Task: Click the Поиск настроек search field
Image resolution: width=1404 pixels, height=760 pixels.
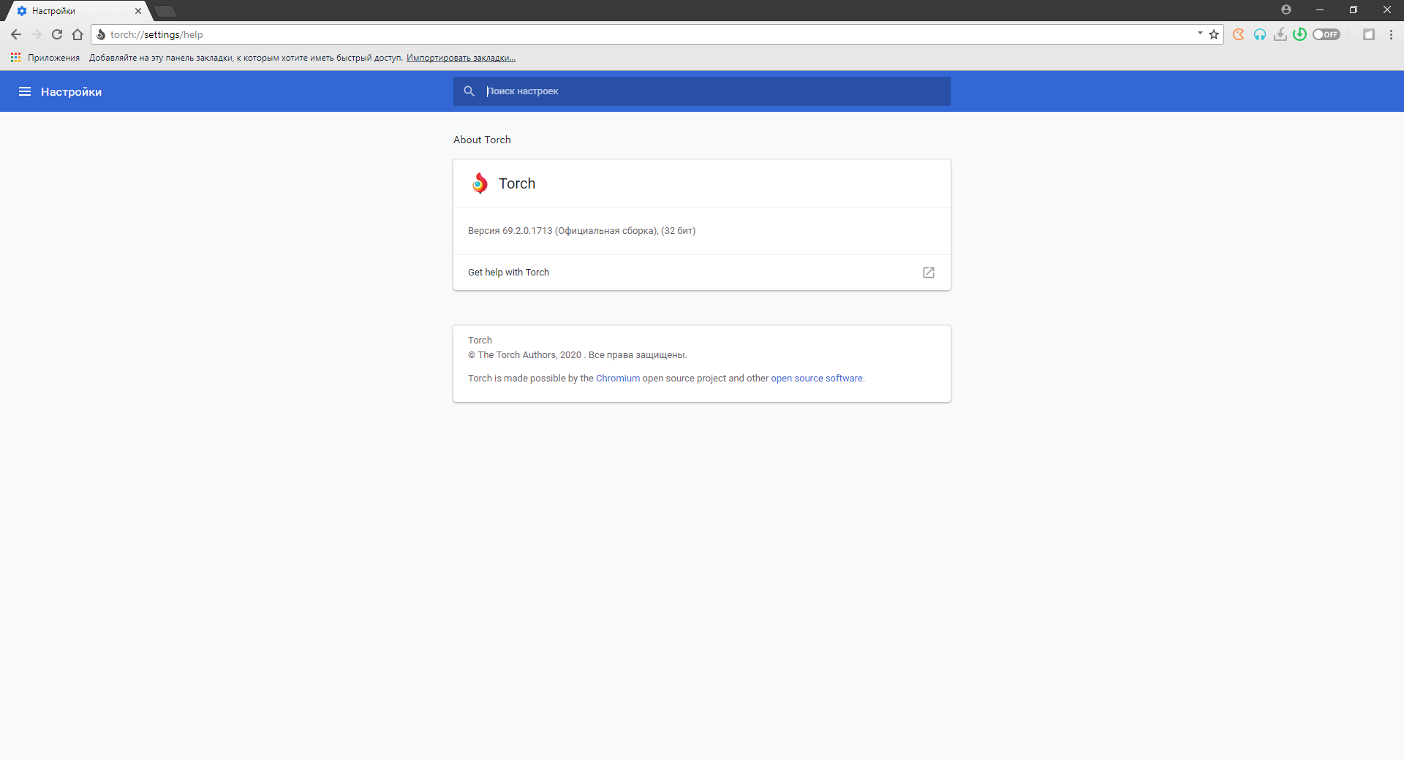Action: 702,91
